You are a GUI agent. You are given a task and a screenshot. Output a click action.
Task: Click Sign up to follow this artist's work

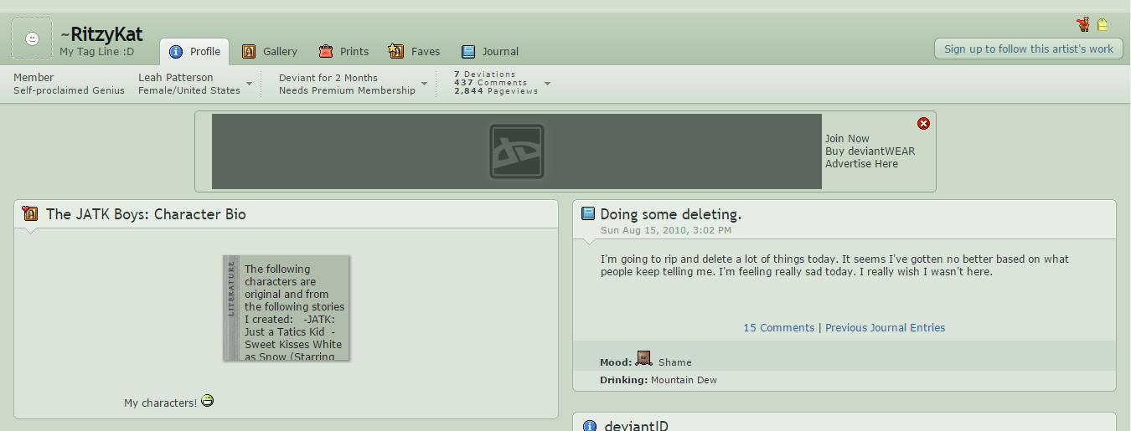(x=1028, y=49)
